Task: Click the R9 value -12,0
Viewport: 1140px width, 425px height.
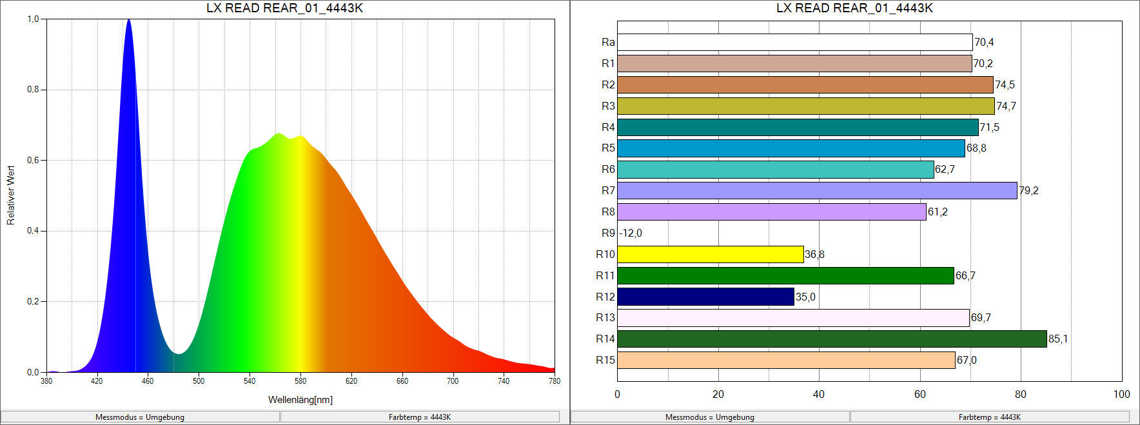Action: [631, 233]
